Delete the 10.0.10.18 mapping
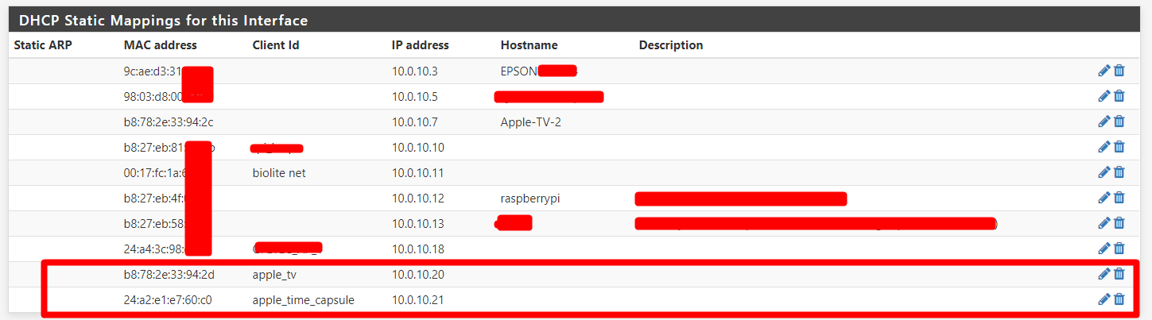Image resolution: width=1152 pixels, height=320 pixels. (x=1119, y=249)
